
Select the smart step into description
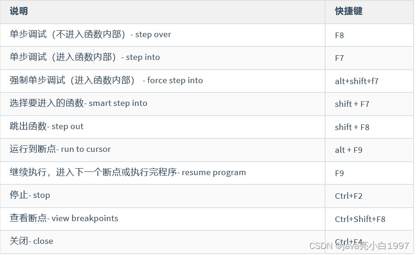78,103
